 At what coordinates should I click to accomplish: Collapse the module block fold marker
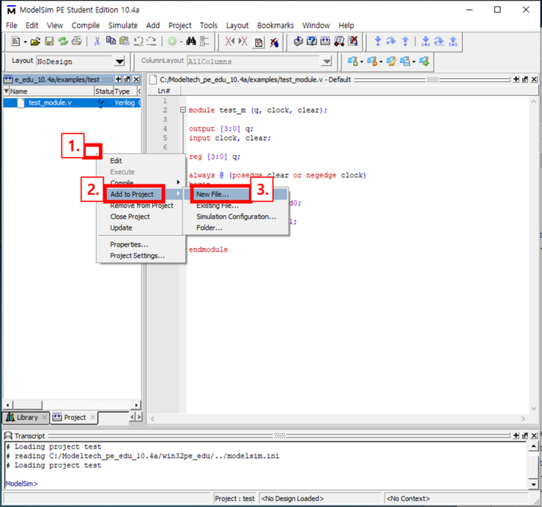[183, 110]
